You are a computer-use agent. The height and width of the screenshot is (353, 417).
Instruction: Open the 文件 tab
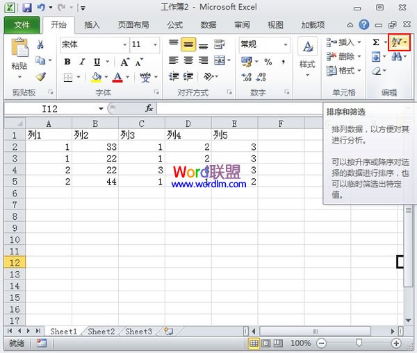coord(22,25)
